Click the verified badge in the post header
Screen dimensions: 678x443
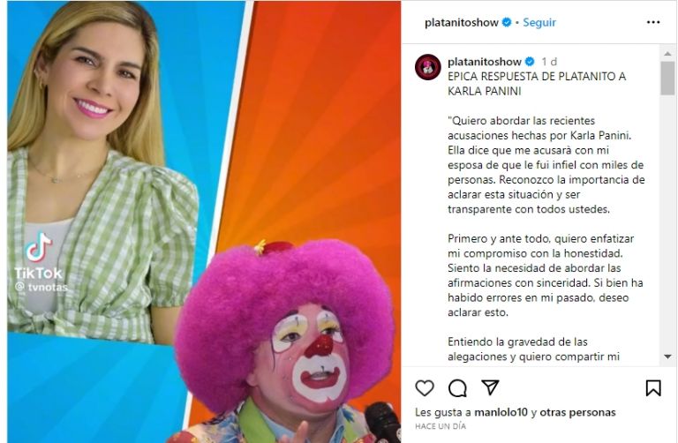[507, 22]
